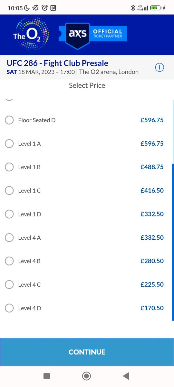Tap the £225.50 price for Level 4 C

point(152,284)
